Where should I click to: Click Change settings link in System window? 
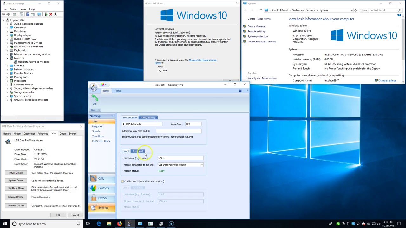[387, 81]
